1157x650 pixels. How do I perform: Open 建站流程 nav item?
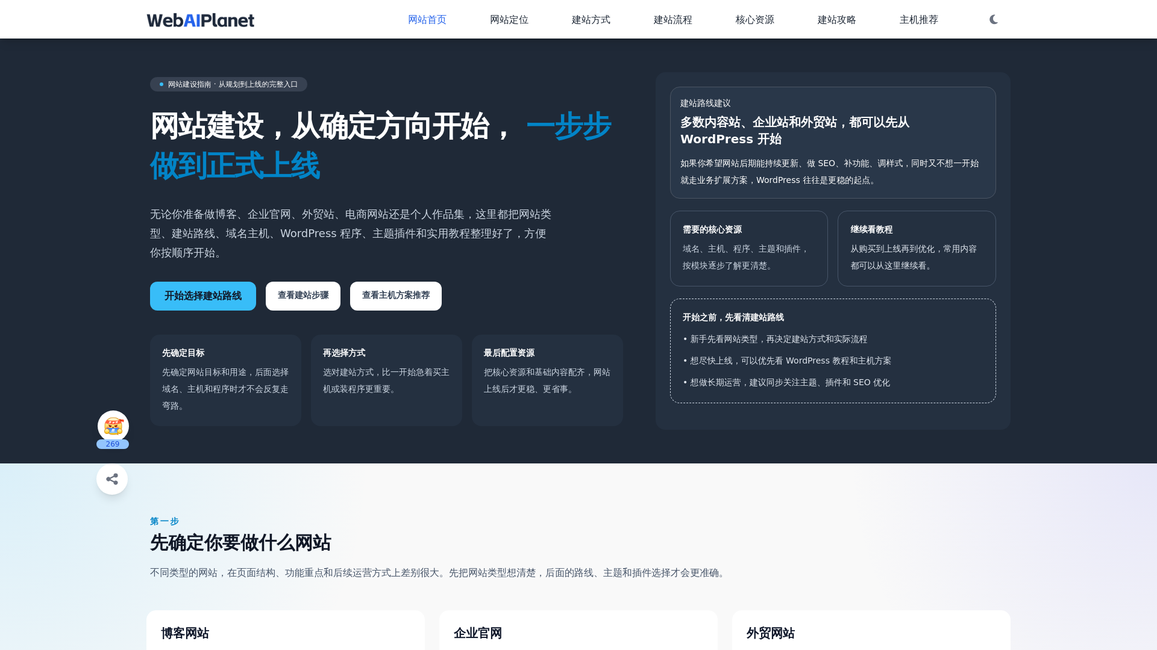coord(673,20)
